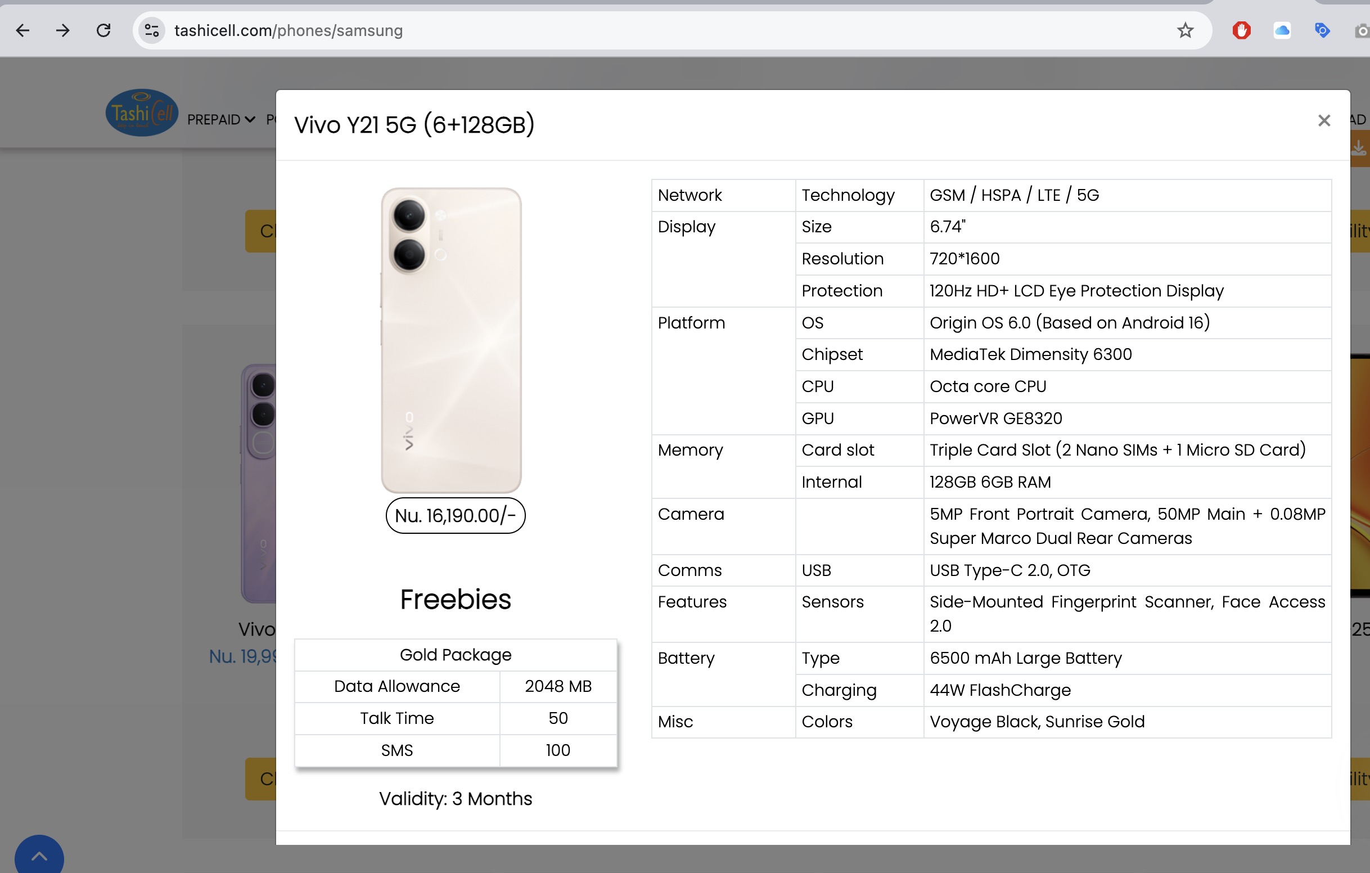View site information beside the URL
The width and height of the screenshot is (1370, 873).
[151, 30]
